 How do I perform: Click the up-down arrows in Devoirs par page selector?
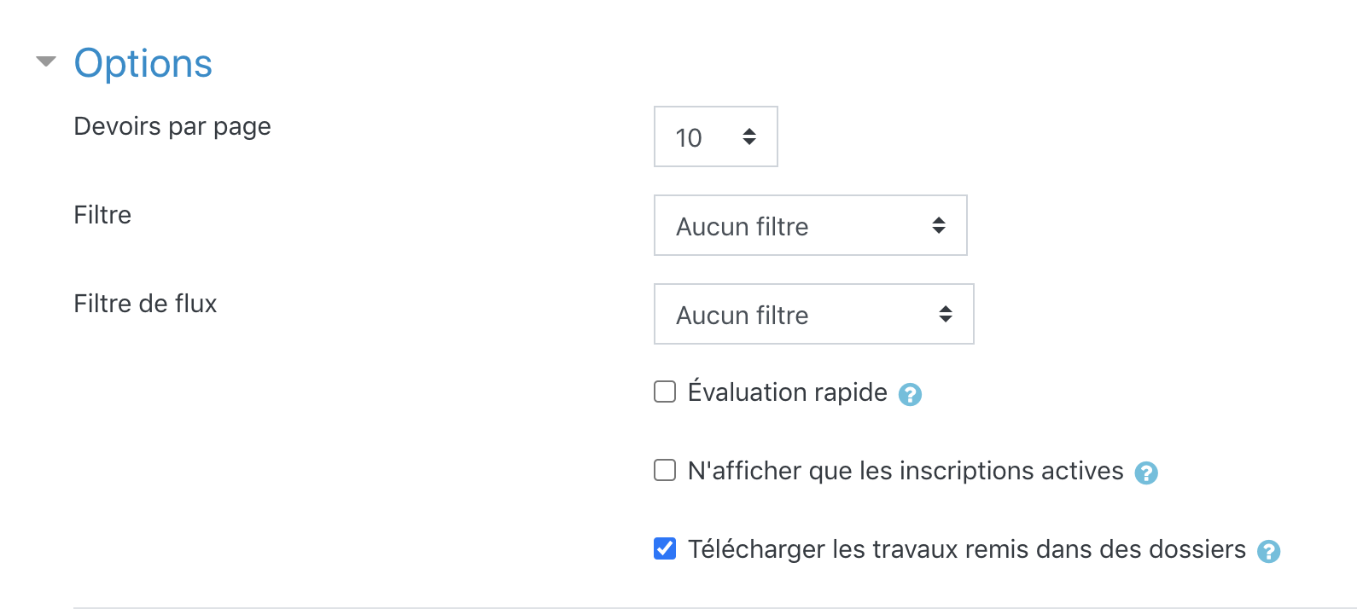point(749,136)
